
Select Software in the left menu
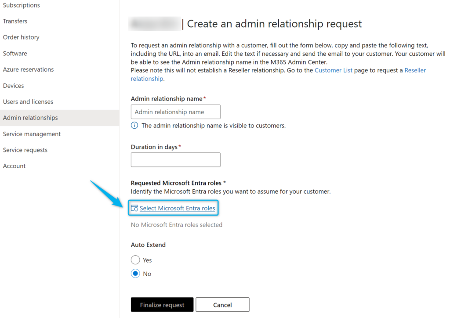pos(15,53)
